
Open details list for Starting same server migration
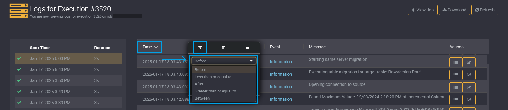click(456, 62)
